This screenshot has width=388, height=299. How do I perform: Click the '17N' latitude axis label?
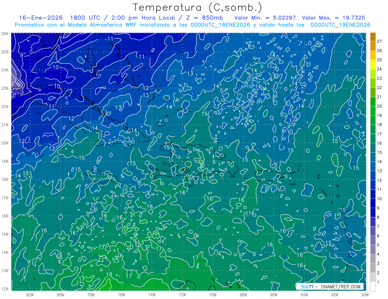(x=5, y=197)
